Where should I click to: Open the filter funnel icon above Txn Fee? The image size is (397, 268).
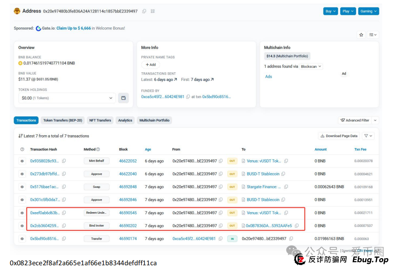367,136
